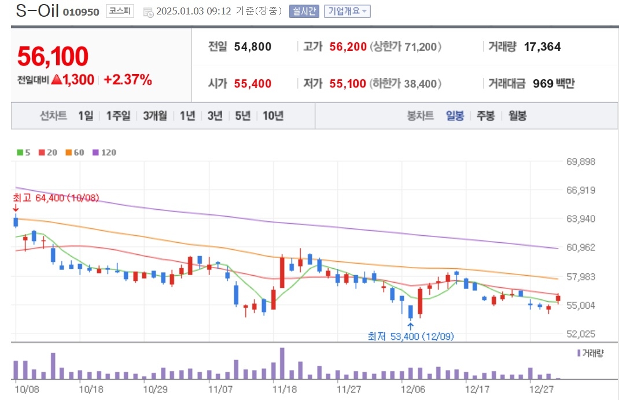
Task: Click the 최고 64,400 (10/08) high marker
Action: [x=56, y=198]
